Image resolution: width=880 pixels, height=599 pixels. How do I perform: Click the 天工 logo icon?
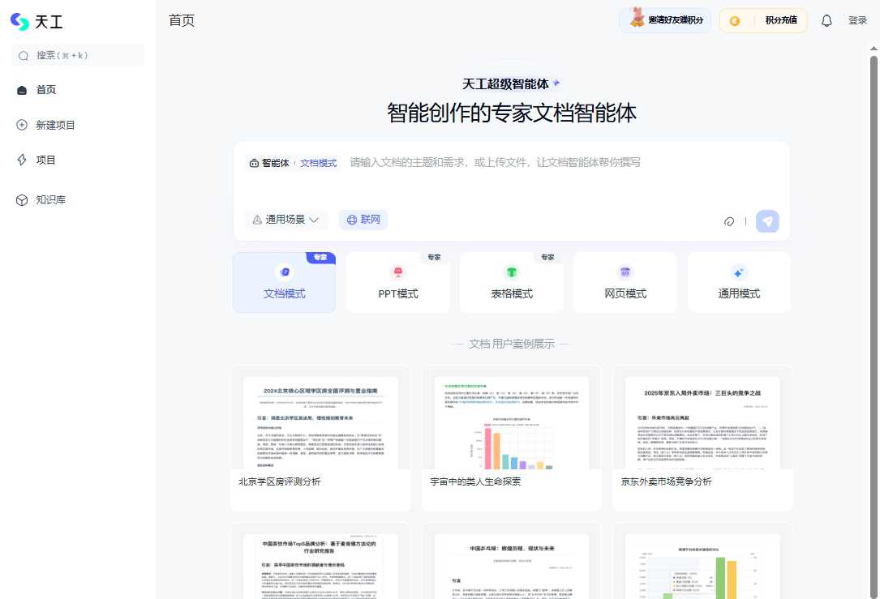pos(18,21)
